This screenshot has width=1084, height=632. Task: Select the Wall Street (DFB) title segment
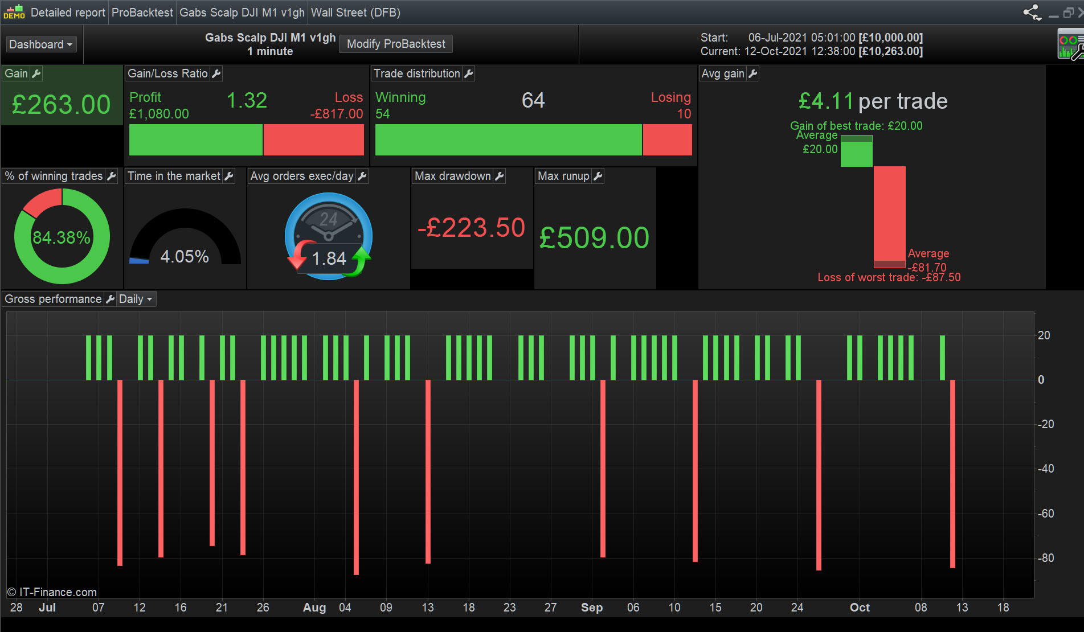(355, 13)
